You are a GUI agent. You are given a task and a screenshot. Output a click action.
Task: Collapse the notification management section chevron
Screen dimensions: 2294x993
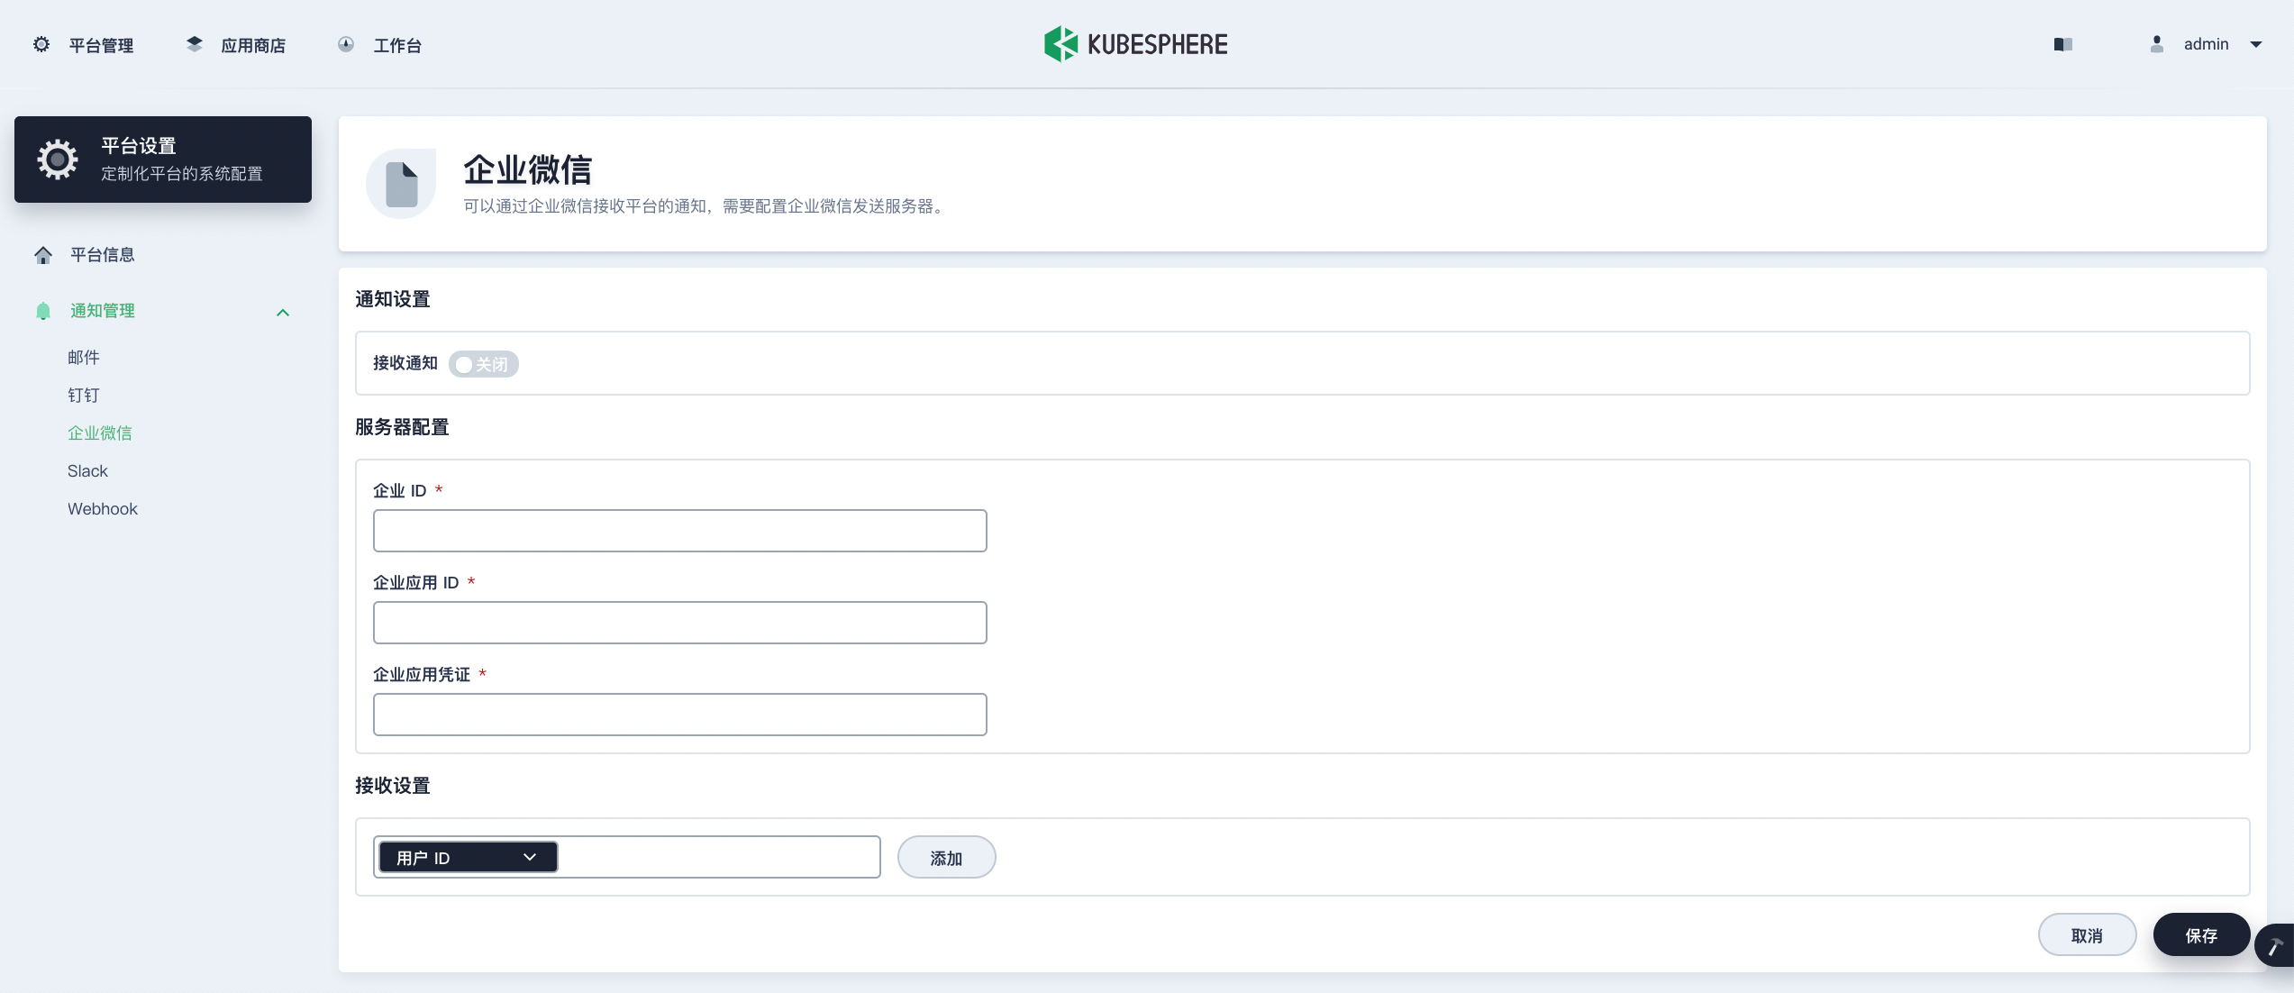pos(283,313)
